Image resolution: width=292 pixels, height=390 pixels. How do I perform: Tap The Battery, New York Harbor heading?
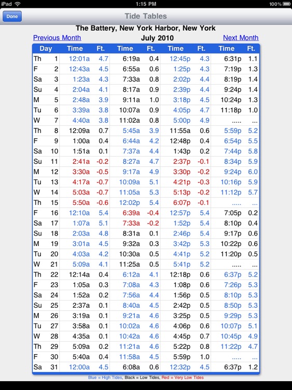click(x=146, y=28)
